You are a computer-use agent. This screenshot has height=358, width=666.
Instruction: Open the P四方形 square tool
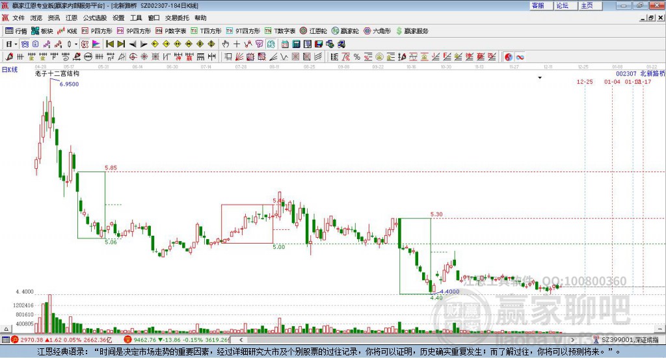[97, 31]
